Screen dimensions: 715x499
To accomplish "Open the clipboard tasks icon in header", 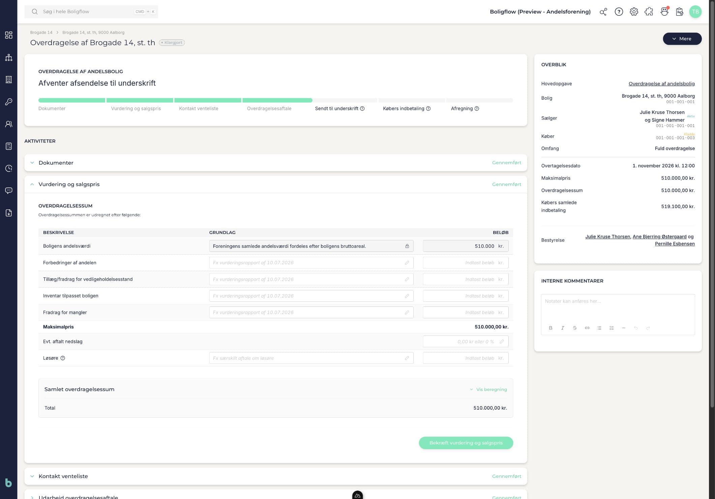I will (680, 12).
